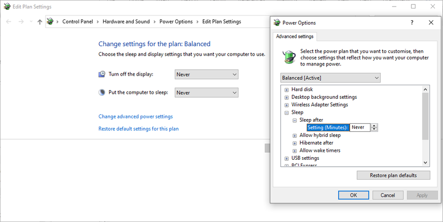
Task: Select the Sleep tree item
Action: click(x=297, y=112)
